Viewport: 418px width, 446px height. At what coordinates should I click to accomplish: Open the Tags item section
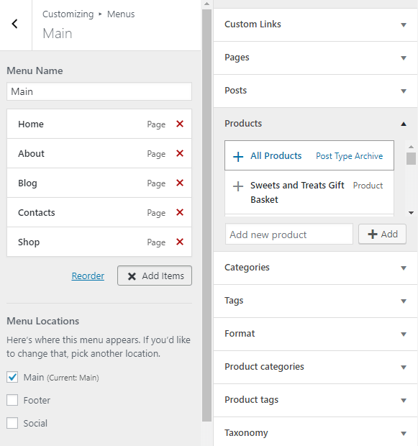click(315, 301)
